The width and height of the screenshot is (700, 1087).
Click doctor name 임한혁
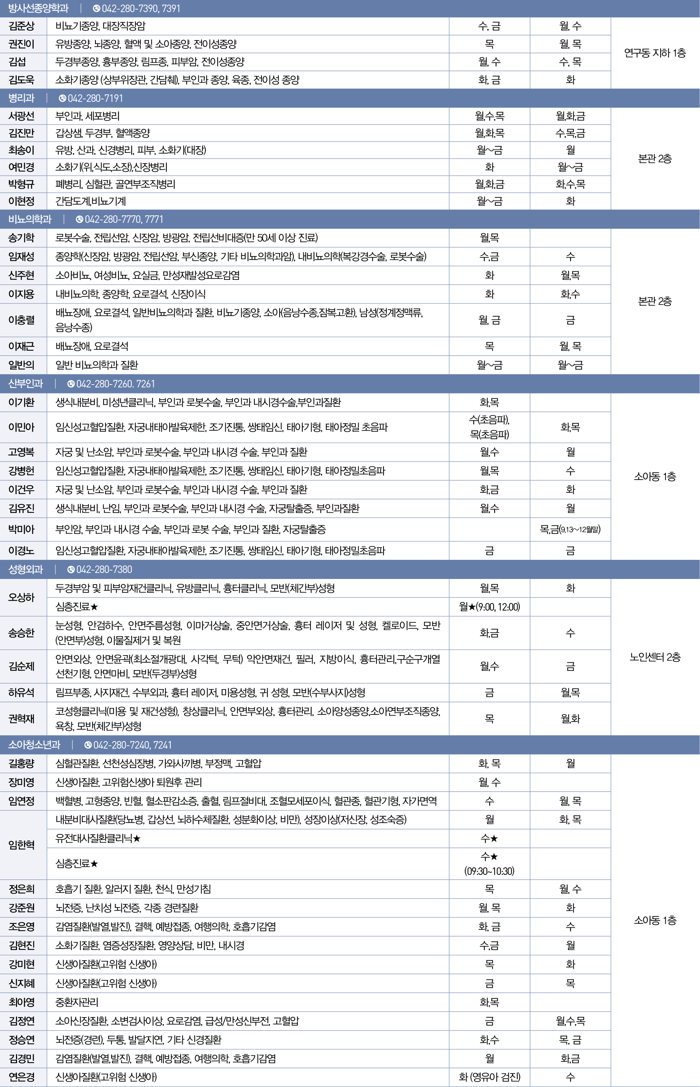tap(21, 845)
